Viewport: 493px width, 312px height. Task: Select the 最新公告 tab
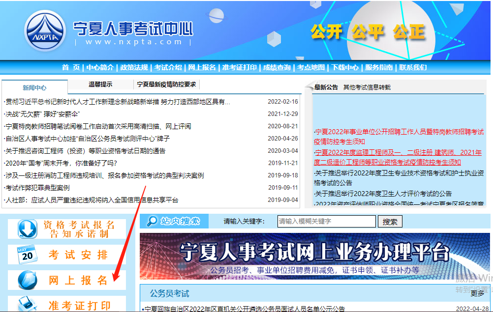click(x=326, y=87)
